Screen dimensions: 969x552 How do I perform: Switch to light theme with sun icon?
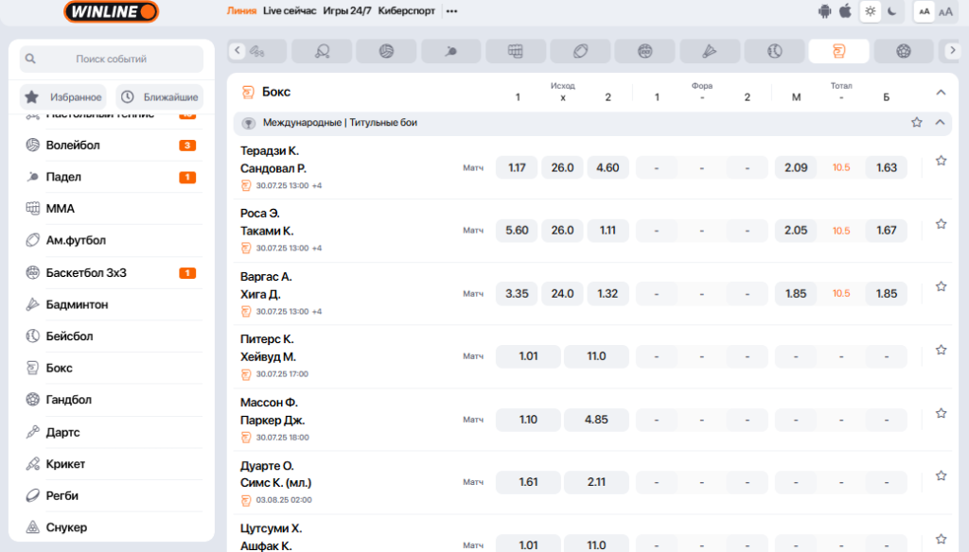[x=870, y=11]
